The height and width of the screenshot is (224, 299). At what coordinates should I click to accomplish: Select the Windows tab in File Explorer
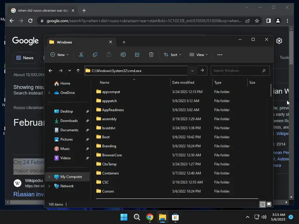81,42
